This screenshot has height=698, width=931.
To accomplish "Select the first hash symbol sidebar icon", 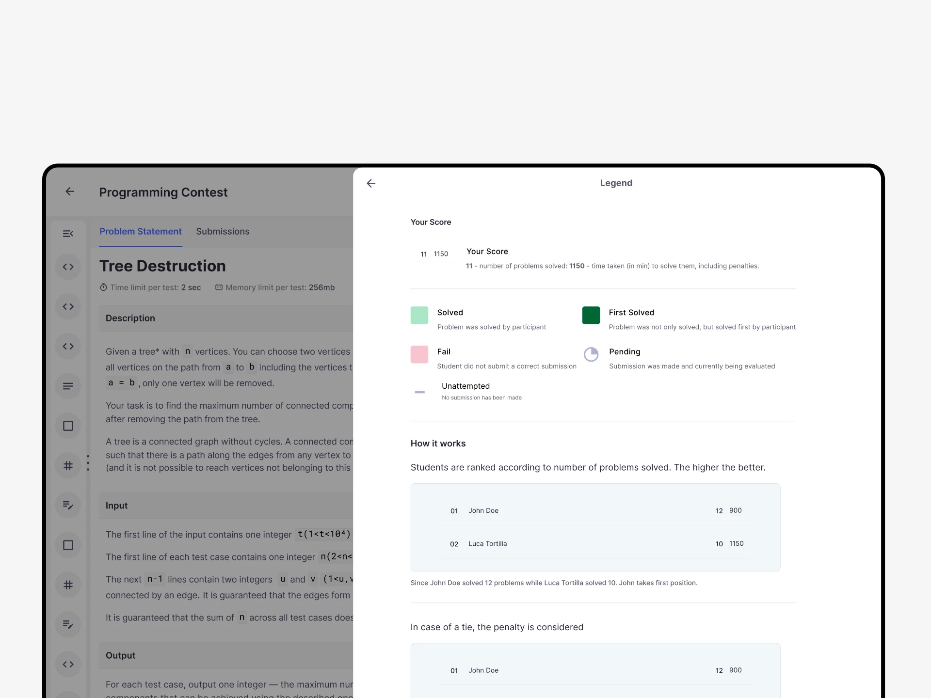I will 68,465.
